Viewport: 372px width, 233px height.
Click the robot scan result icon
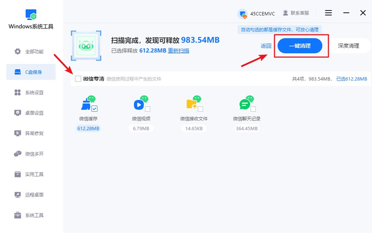(86, 46)
